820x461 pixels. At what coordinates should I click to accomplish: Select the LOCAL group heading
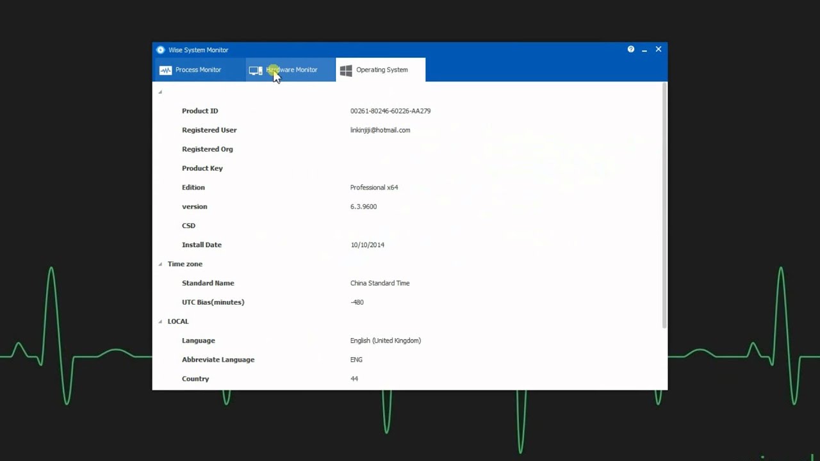178,321
